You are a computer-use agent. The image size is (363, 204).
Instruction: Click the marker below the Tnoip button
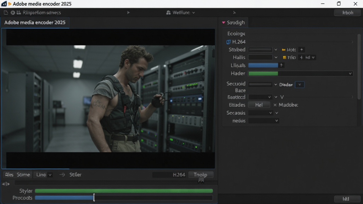201,181
